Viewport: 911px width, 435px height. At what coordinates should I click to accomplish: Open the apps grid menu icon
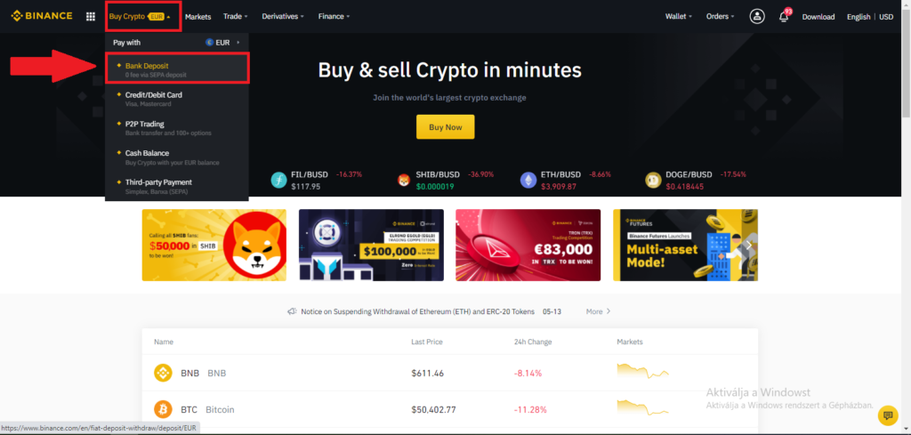[x=91, y=17]
